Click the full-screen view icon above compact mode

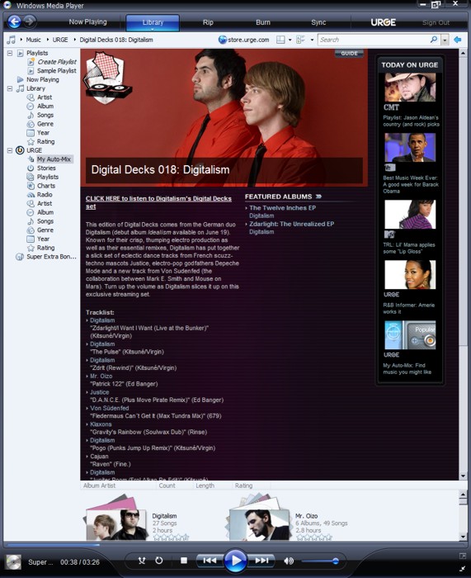coord(463,556)
